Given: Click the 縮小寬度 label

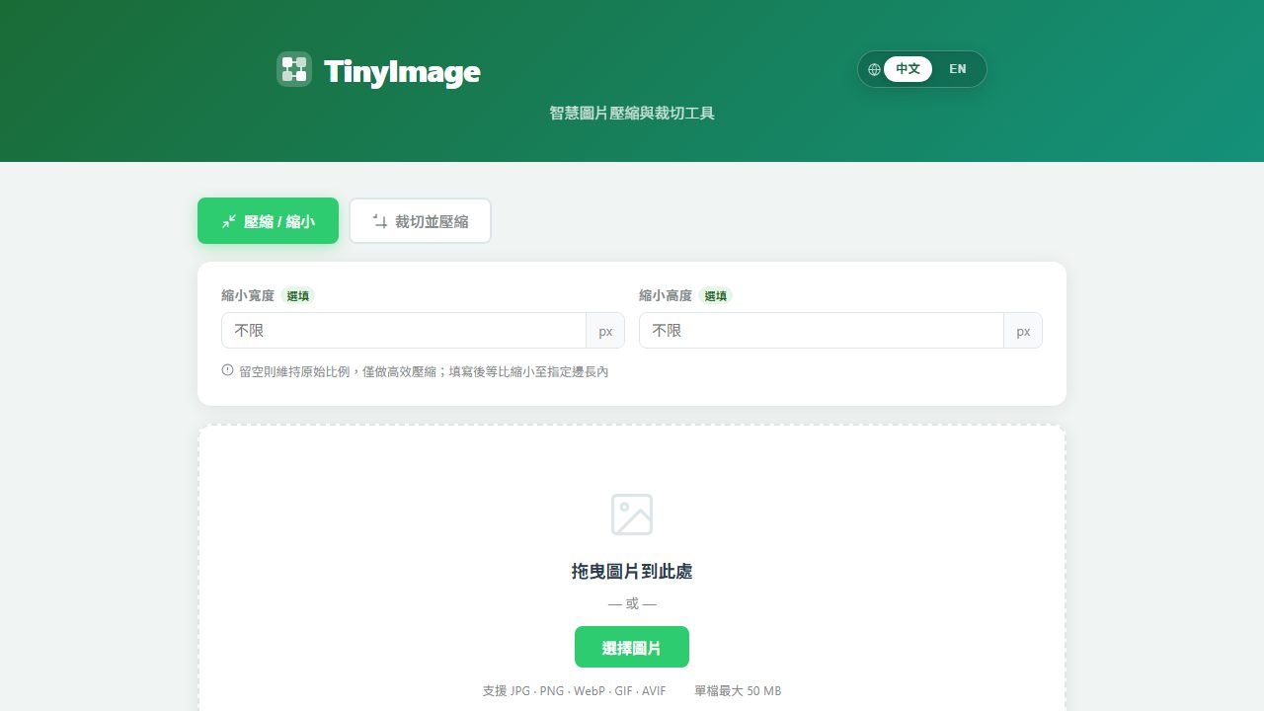Looking at the screenshot, I should click(248, 295).
